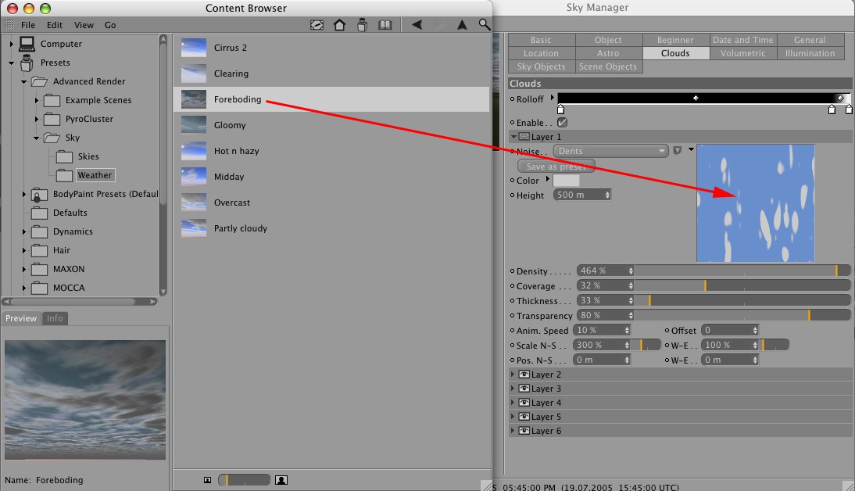Screen dimensions: 855x491
Task: Toggle the clouds Enable checkbox
Action: point(562,123)
